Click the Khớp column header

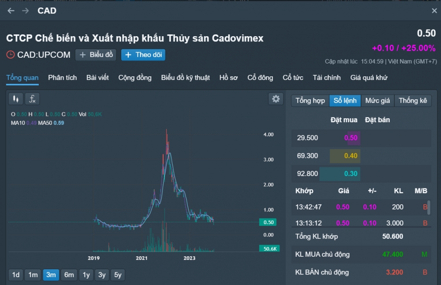click(x=304, y=191)
